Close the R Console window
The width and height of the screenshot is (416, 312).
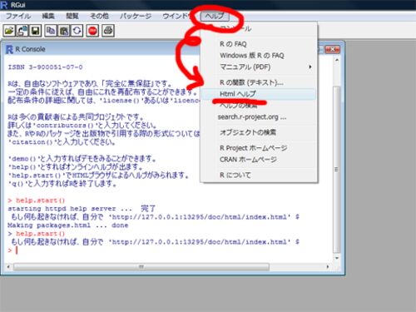tap(333, 50)
